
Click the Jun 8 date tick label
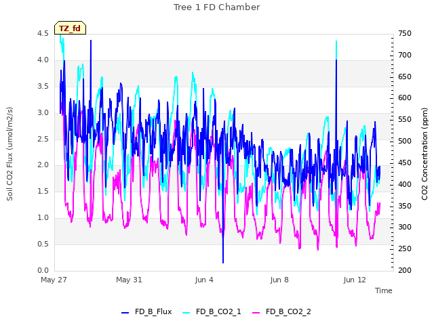coord(279,280)
